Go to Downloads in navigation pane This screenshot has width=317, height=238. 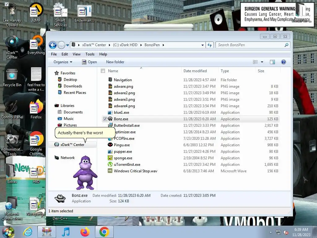(73, 86)
